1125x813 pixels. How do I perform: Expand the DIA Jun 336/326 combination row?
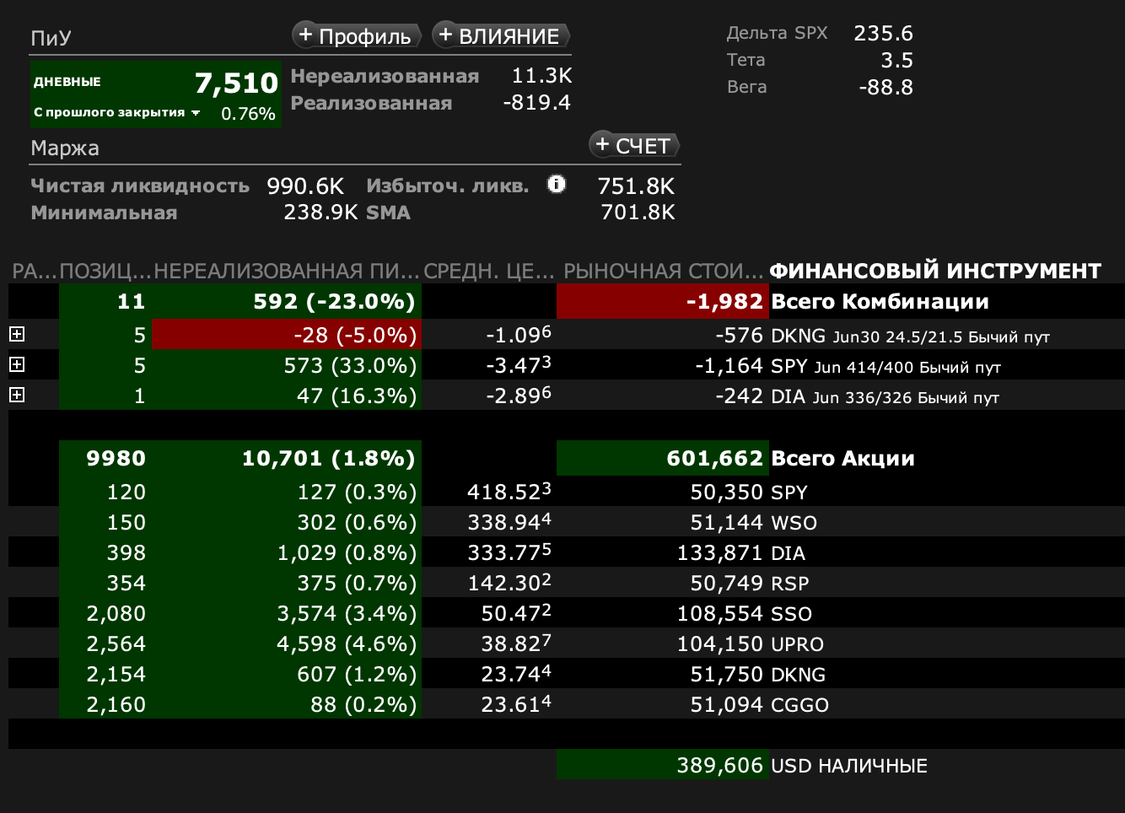point(17,395)
